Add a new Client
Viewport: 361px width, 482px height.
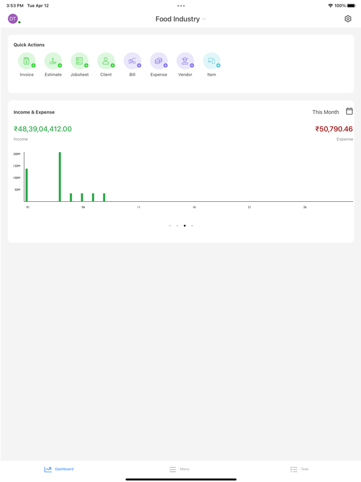click(106, 60)
